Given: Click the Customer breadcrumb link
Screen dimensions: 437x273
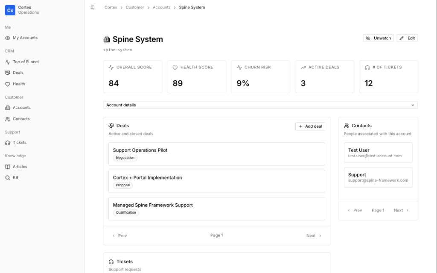Looking at the screenshot, I should pos(135,8).
